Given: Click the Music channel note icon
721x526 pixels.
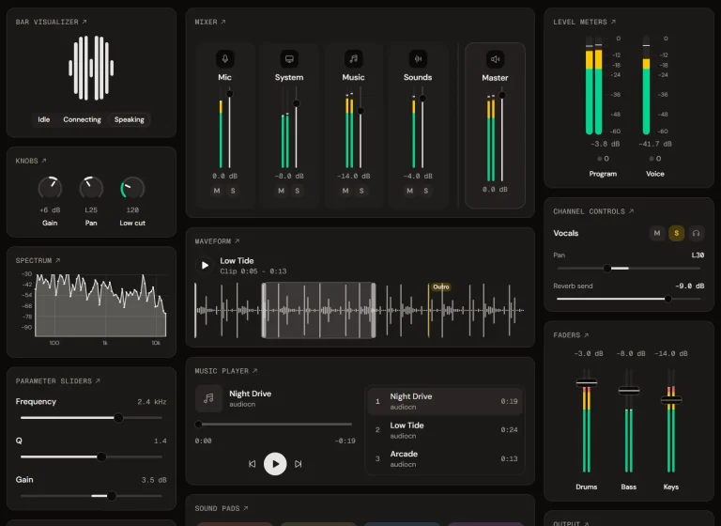Looking at the screenshot, I should (x=354, y=59).
